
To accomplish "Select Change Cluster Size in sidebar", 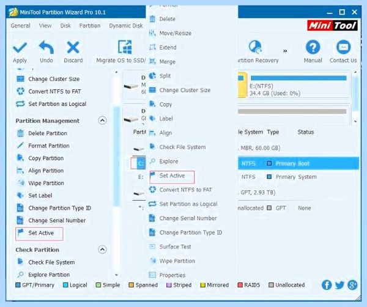I will [48, 79].
